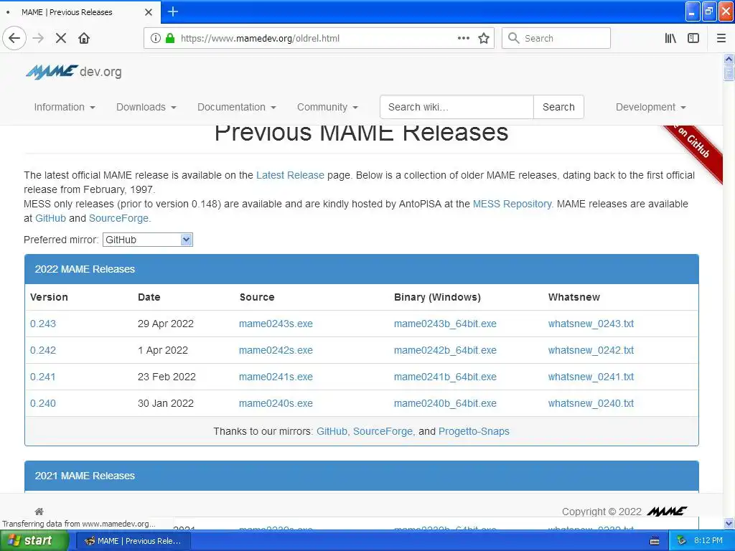Download mame0241s.exe source
This screenshot has width=735, height=551.
276,377
